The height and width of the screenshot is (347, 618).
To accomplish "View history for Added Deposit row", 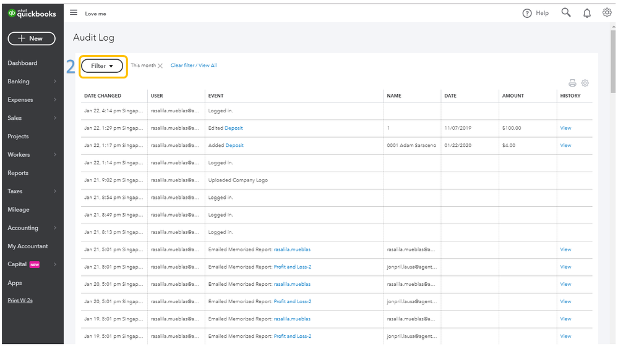I will [565, 146].
